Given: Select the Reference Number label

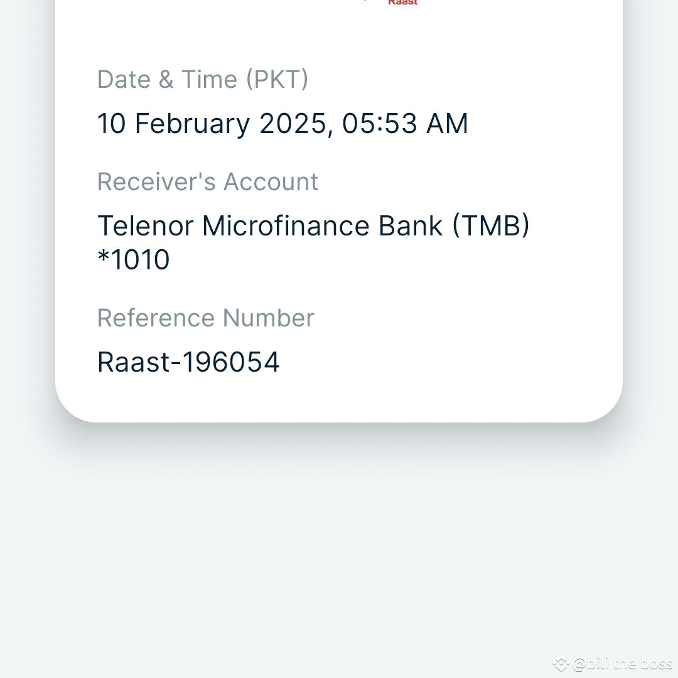Looking at the screenshot, I should point(206,318).
